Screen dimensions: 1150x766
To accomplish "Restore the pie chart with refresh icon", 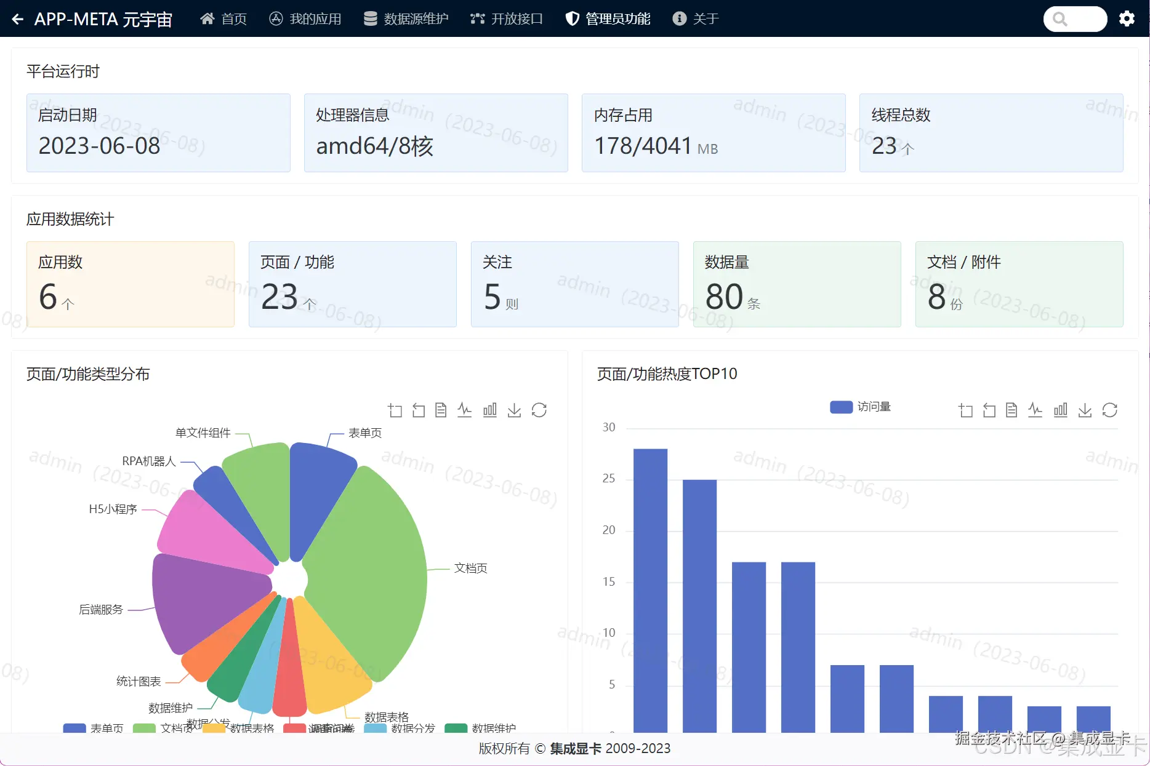I will 539,410.
